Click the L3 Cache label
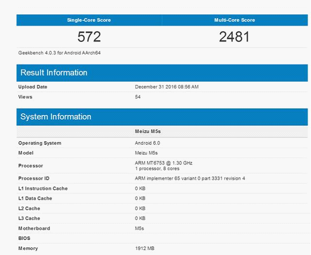The image size is (311, 255). pos(29,218)
